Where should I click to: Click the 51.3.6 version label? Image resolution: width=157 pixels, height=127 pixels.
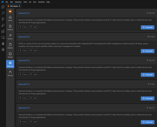pyautogui.click(x=151, y=84)
